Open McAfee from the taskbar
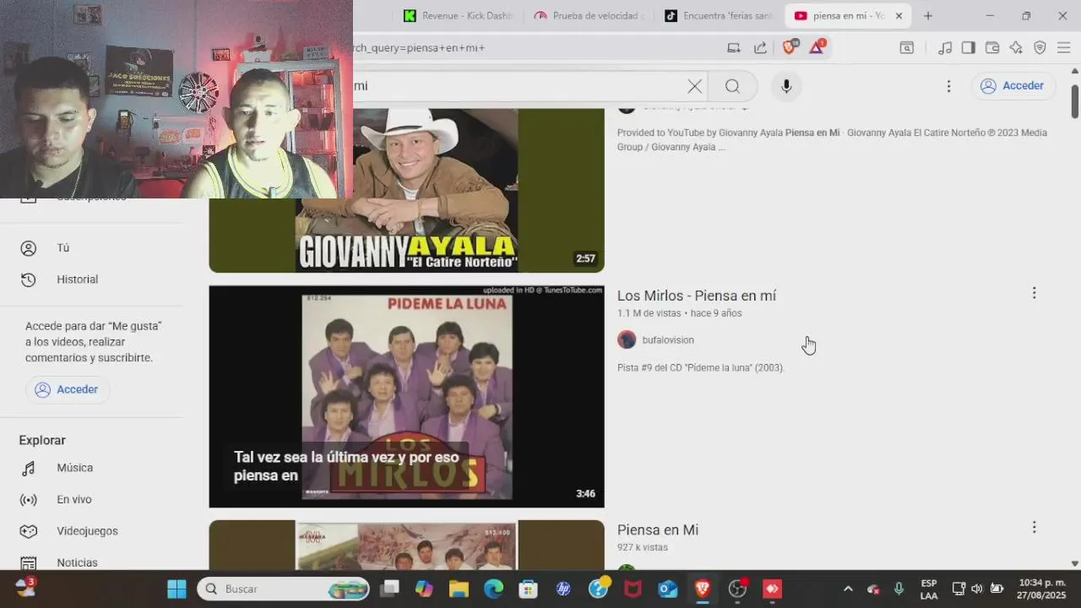Screen dimensions: 1081x608 point(633,589)
